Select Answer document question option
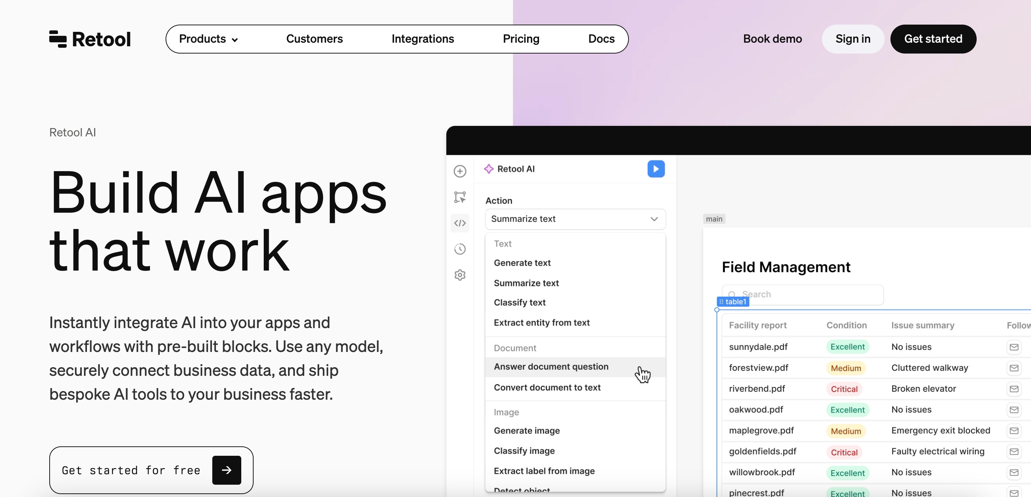Image resolution: width=1031 pixels, height=497 pixels. tap(575, 367)
